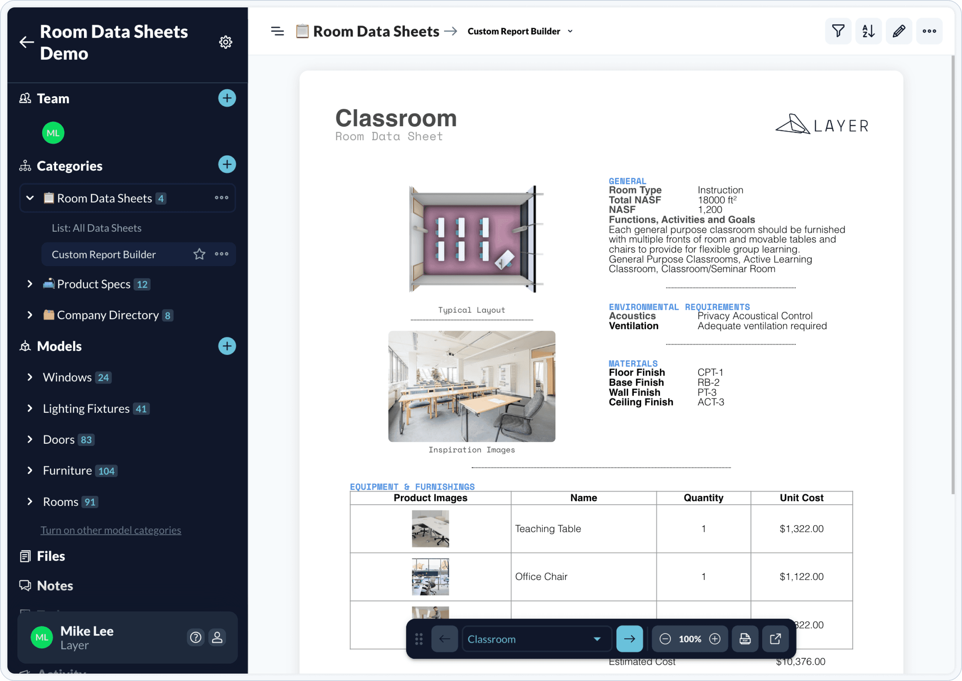Toggle the Windows model category open
This screenshot has height=681, width=962.
tap(30, 378)
